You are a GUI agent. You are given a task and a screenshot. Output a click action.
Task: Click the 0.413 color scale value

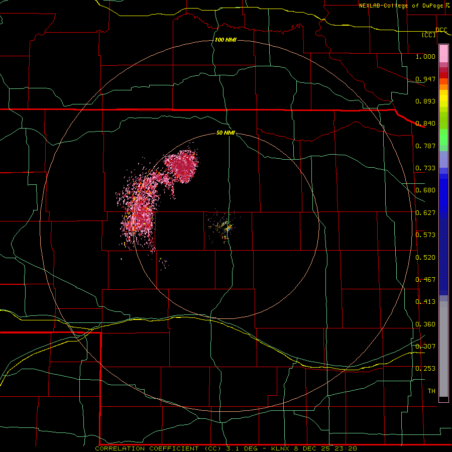[425, 302]
